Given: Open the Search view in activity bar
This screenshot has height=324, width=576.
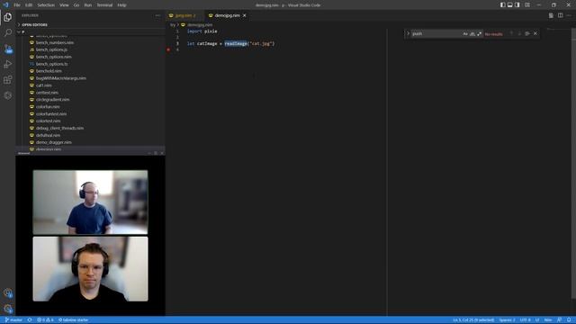Looking at the screenshot, I should [8, 33].
